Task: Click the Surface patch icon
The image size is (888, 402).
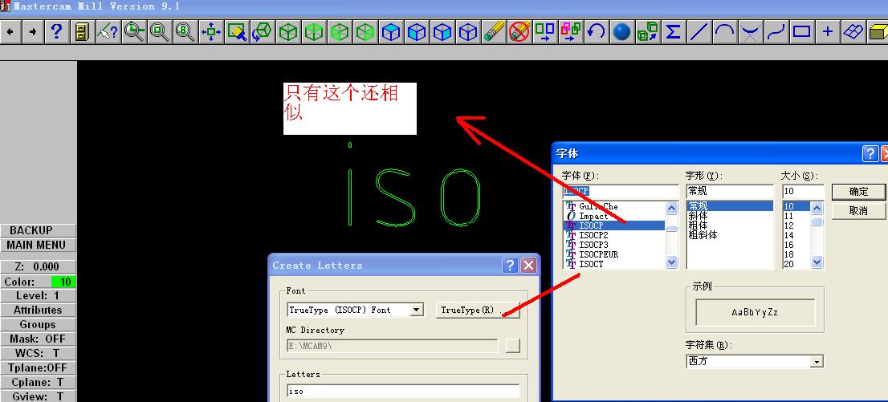Action: tap(853, 32)
